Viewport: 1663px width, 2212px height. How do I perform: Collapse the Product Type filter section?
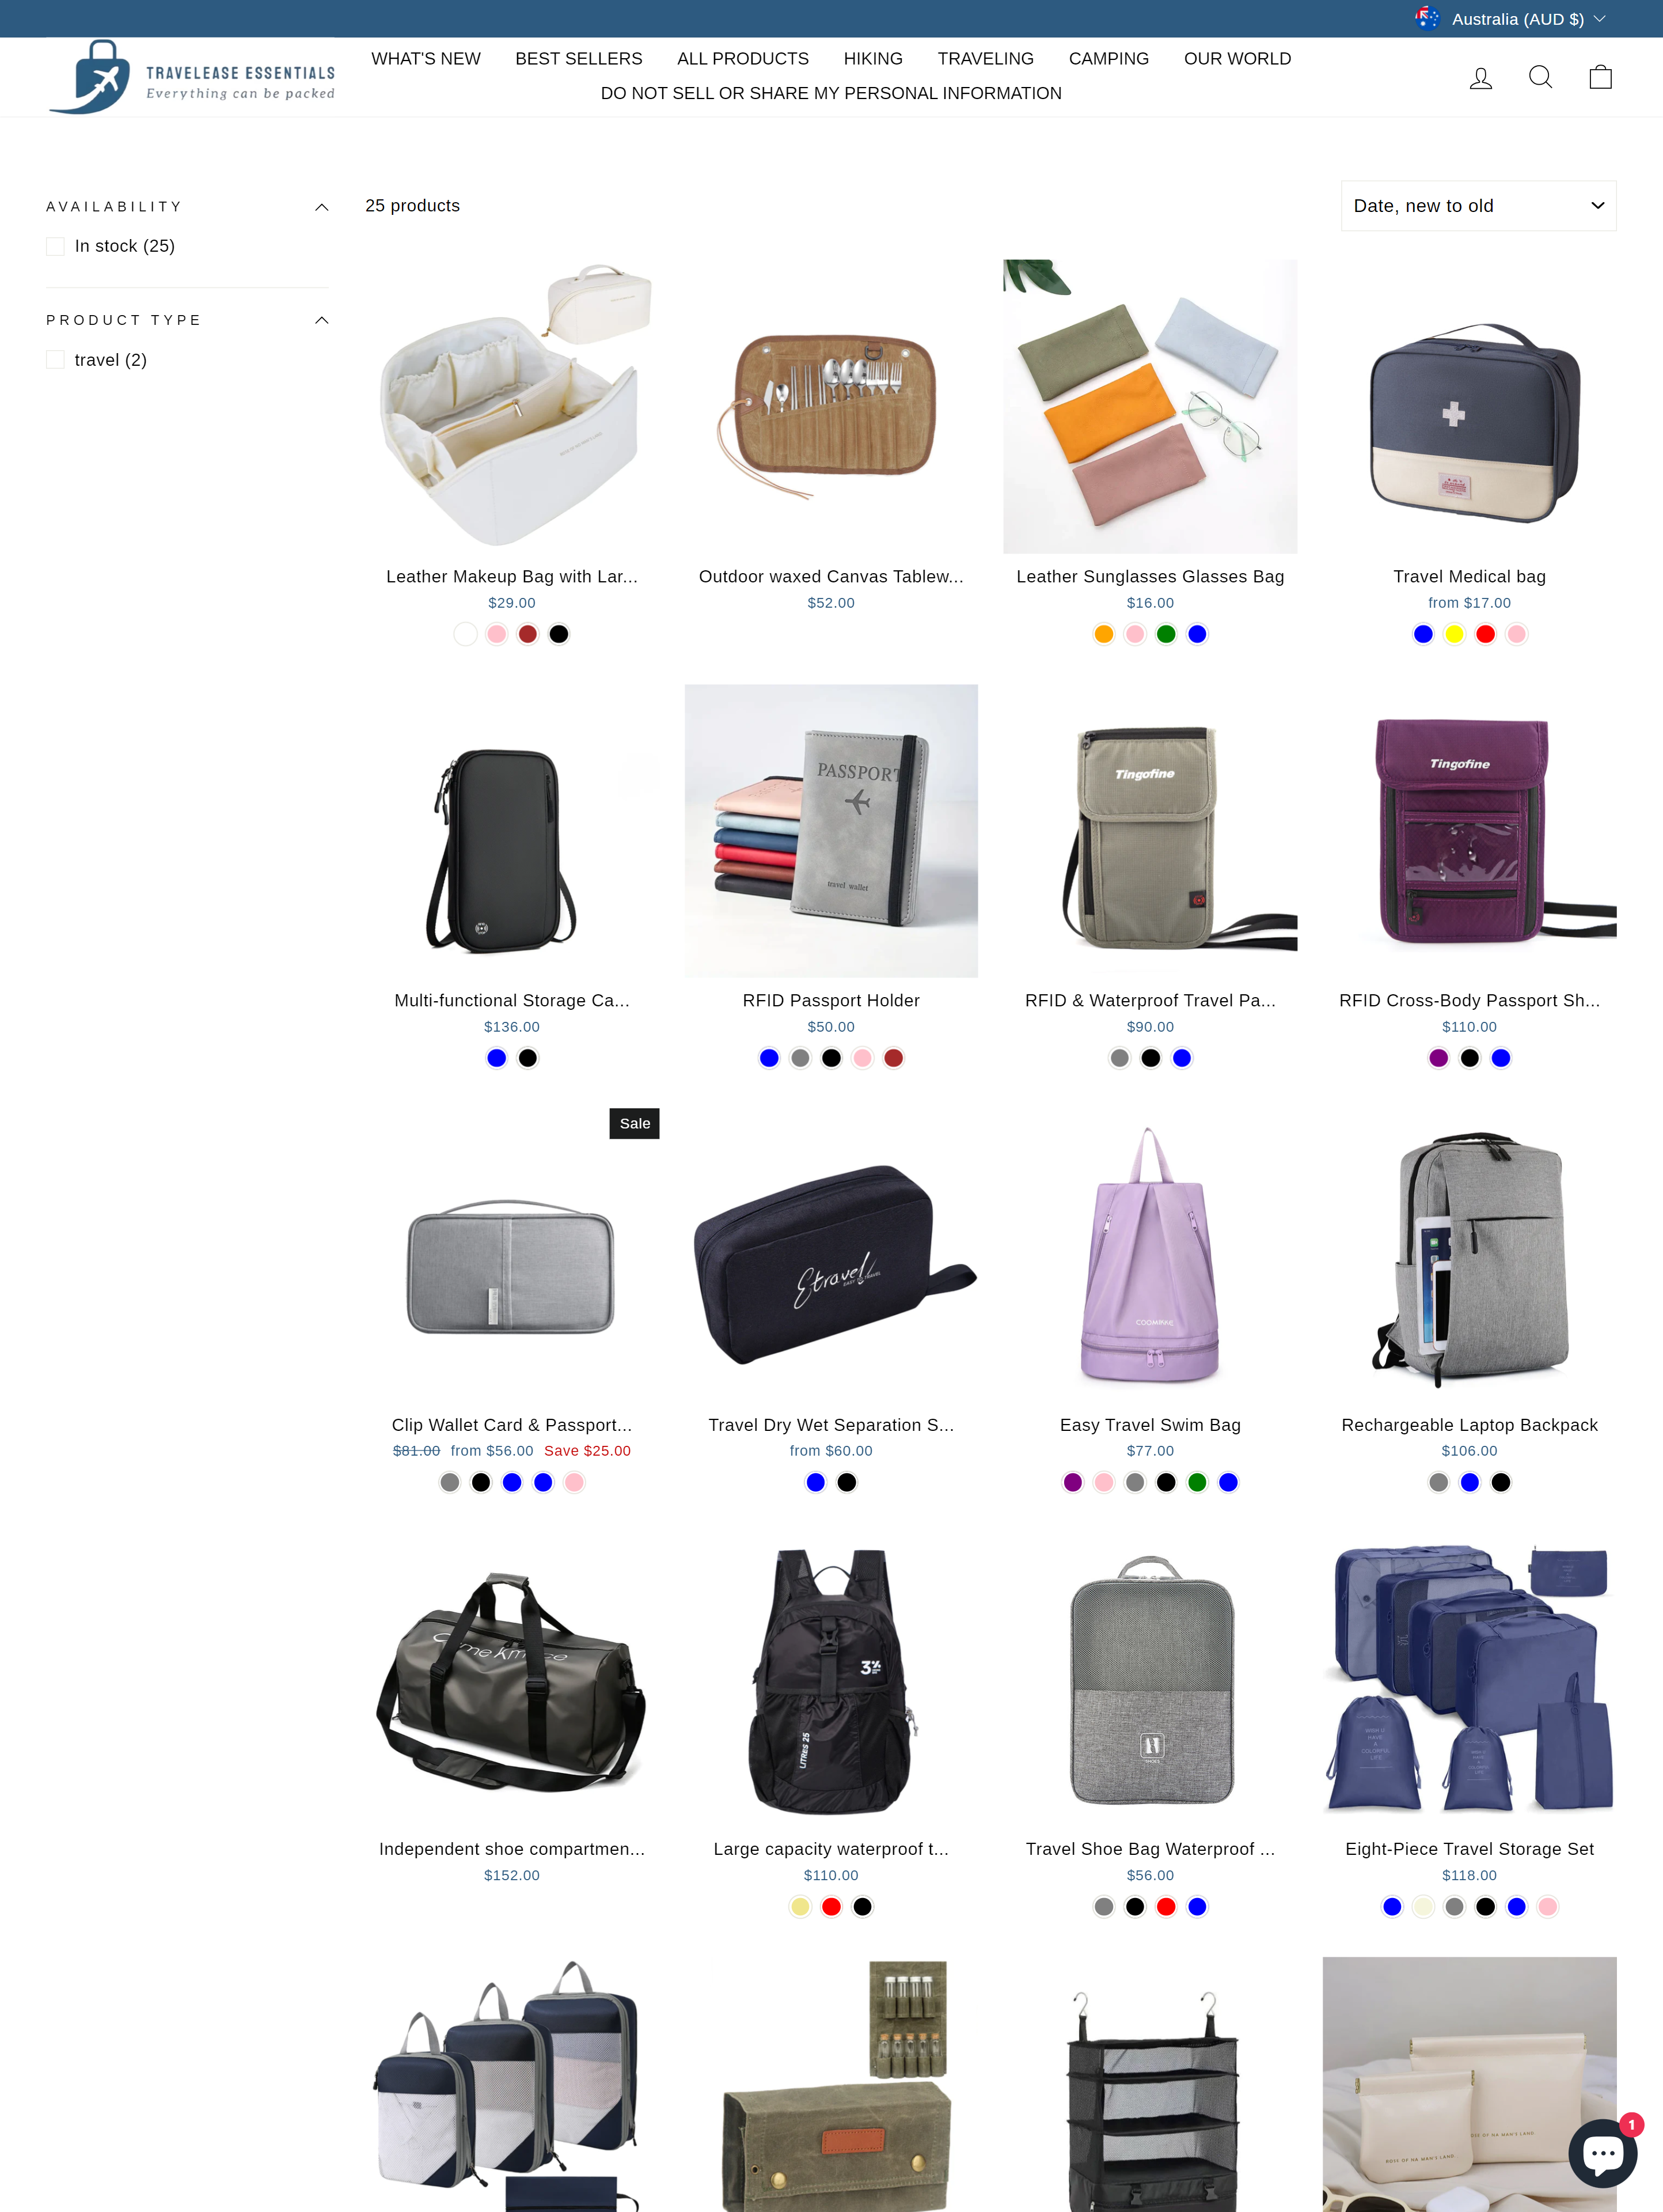(321, 320)
